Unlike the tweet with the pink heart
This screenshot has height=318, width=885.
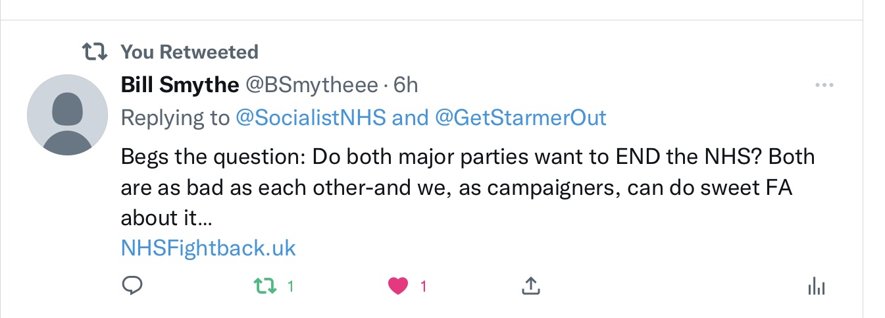point(397,286)
